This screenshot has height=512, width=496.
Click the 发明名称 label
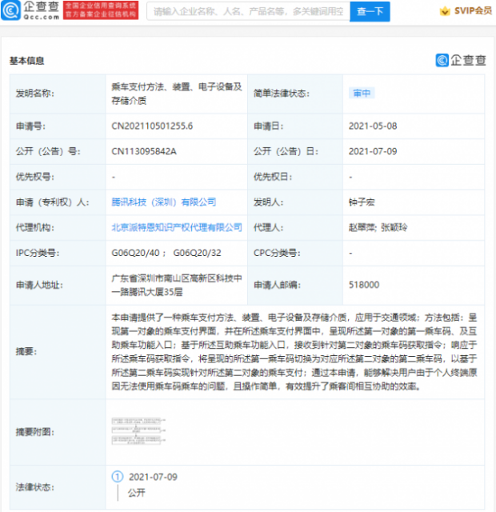point(35,94)
